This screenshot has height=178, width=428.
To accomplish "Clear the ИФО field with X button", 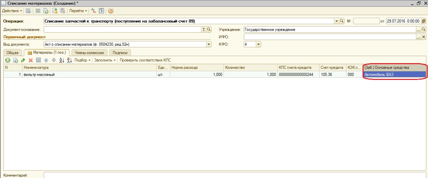I will tap(423, 37).
